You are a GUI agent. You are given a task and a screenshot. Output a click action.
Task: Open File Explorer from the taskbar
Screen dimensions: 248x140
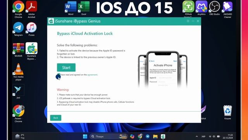[155, 136]
